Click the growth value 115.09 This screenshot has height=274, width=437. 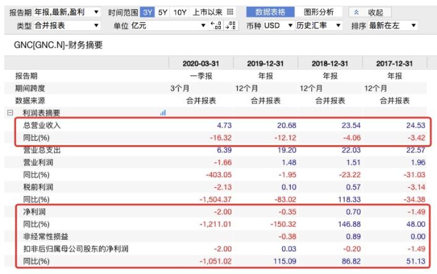click(x=285, y=261)
